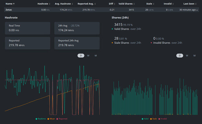202x124 pixels.
Task: Sort workers by Name column
Action: (x=10, y=4)
